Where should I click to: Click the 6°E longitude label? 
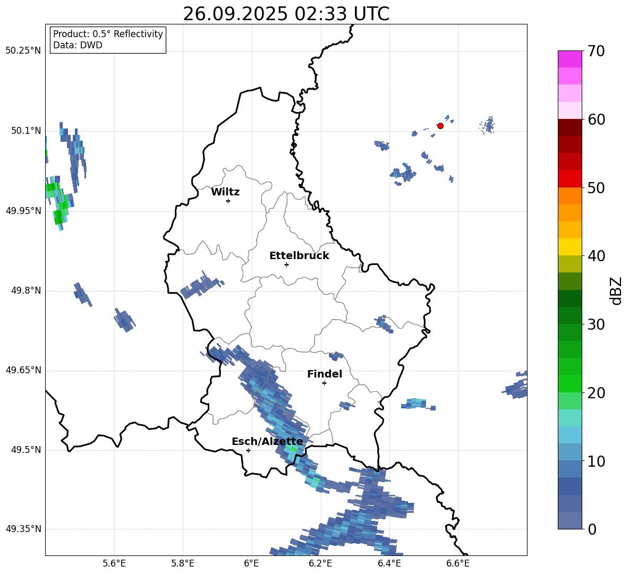251,563
